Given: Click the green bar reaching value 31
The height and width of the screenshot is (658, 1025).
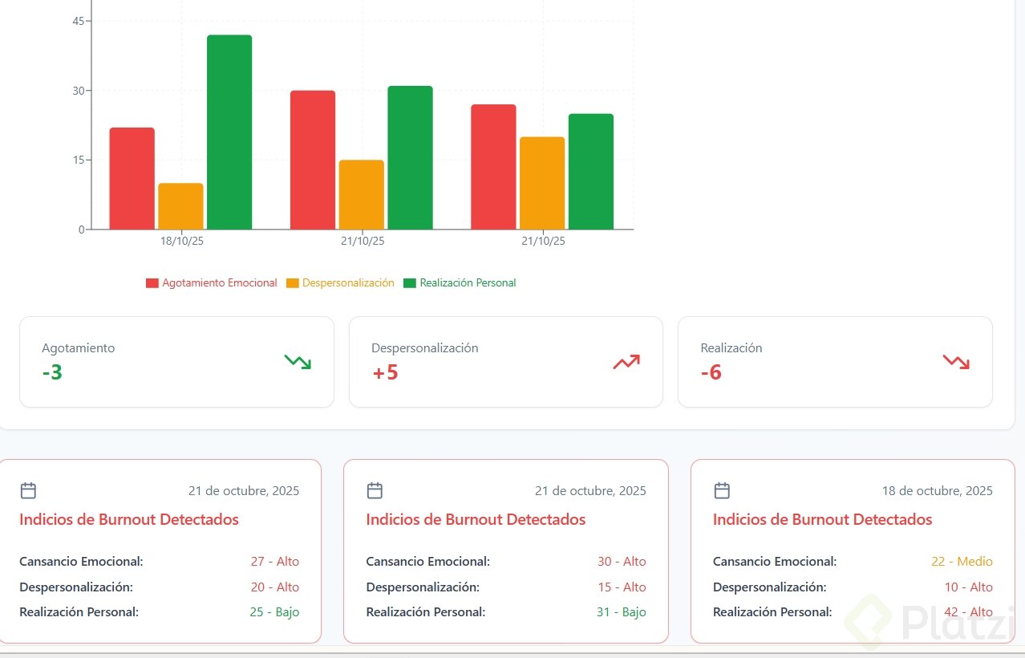Looking at the screenshot, I should (410, 158).
